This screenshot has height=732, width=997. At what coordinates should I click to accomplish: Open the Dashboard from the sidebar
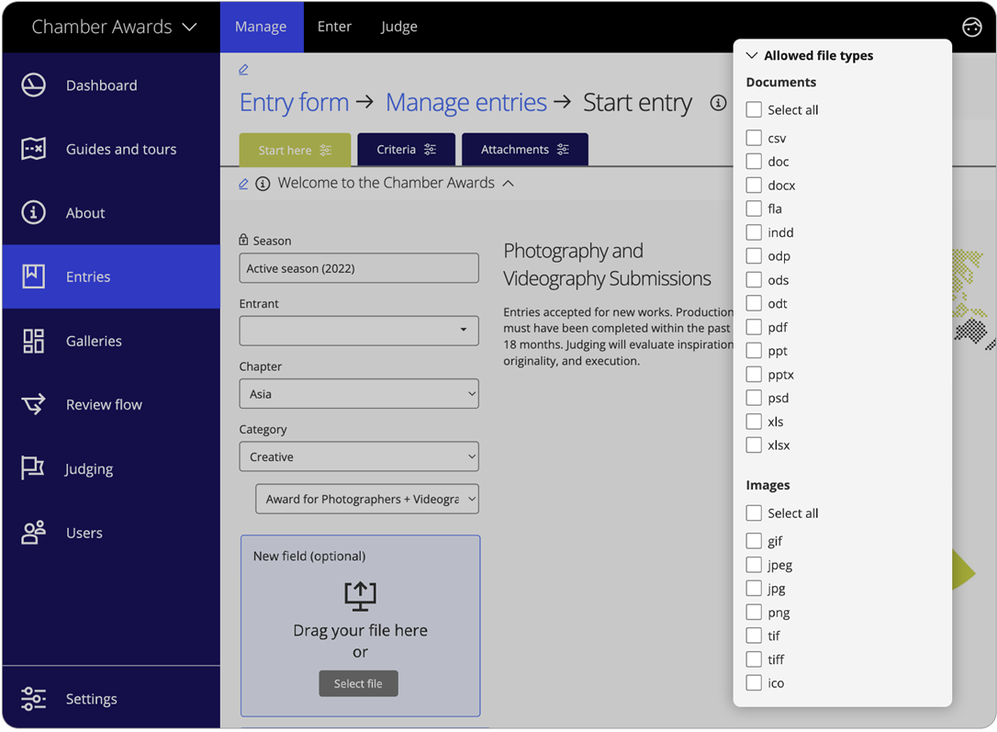(x=101, y=84)
